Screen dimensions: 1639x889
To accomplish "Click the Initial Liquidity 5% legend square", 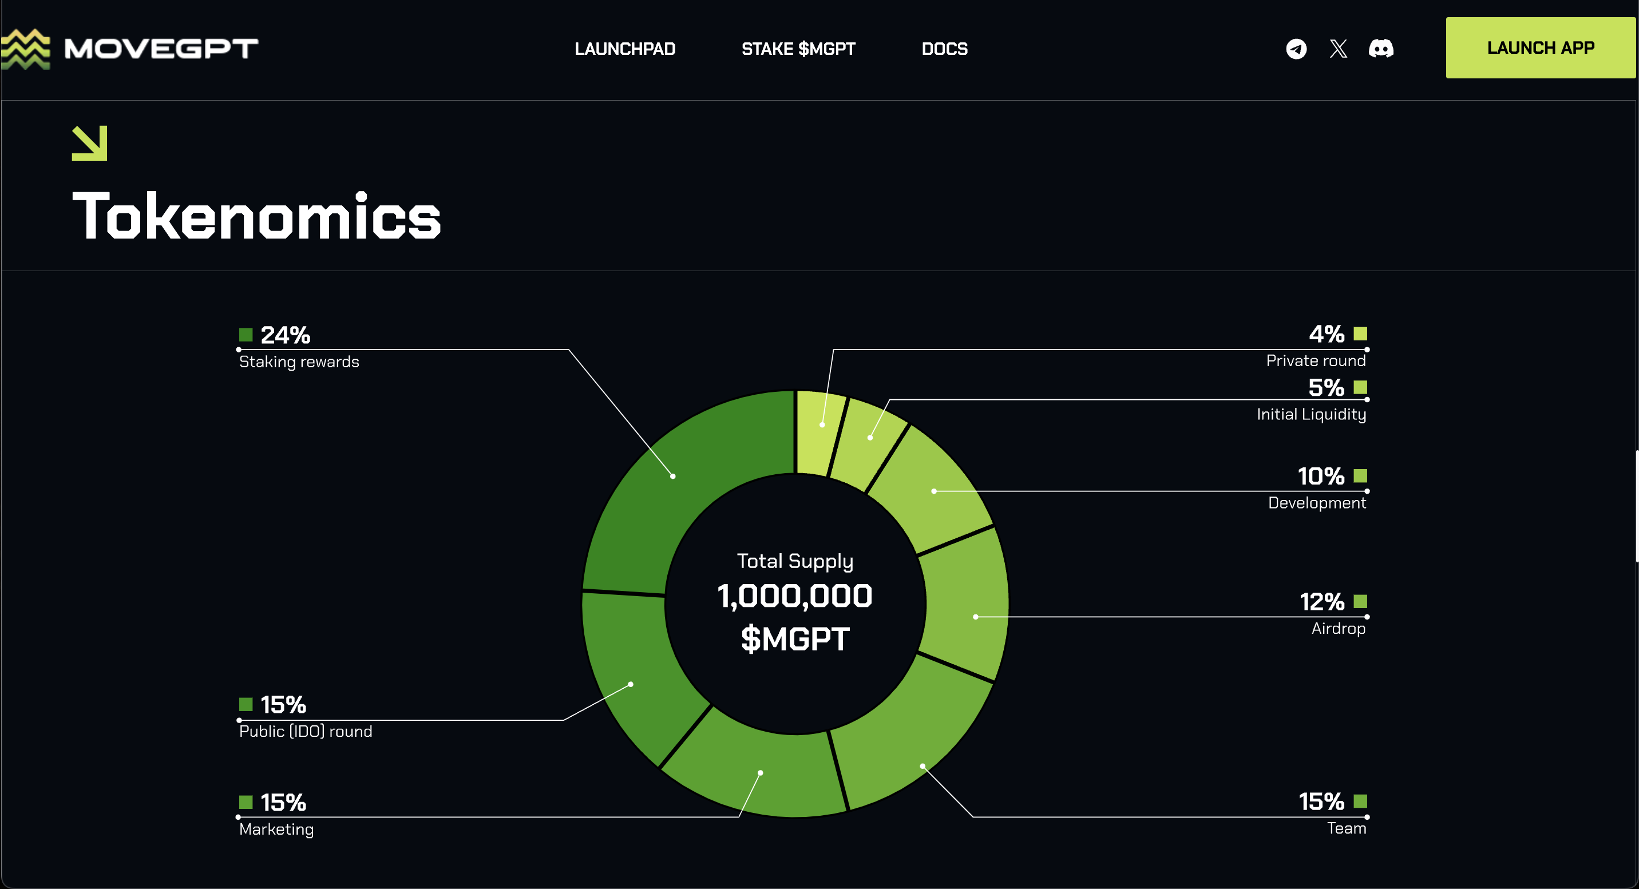I will click(1360, 387).
